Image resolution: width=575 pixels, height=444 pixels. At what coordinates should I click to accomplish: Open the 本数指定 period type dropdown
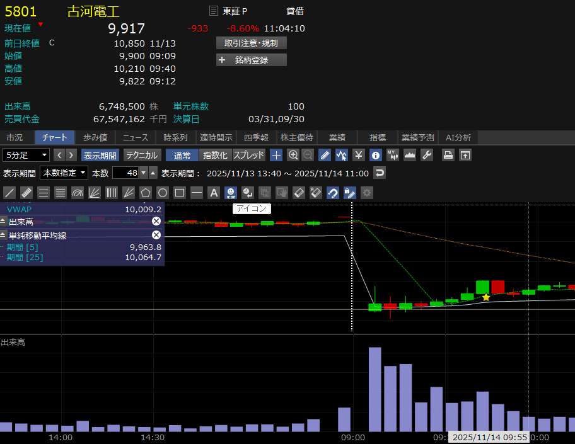pyautogui.click(x=64, y=173)
